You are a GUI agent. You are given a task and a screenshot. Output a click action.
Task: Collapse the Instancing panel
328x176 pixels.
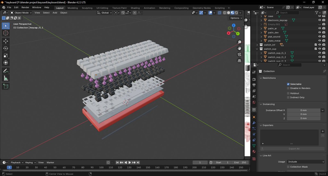pyautogui.click(x=260, y=104)
